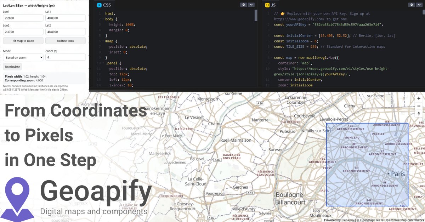Focus the Lon1 input field
The height and width of the screenshot is (222, 425).
tap(23, 18)
